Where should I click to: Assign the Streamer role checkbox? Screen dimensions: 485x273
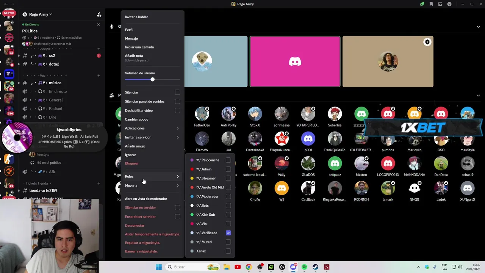(x=228, y=178)
